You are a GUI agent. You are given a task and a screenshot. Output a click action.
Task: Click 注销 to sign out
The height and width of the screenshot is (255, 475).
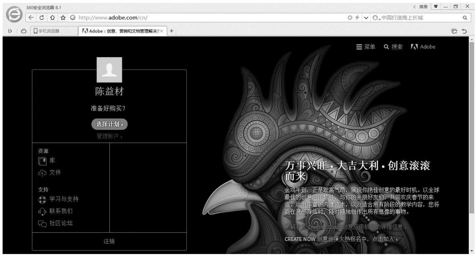[x=109, y=241]
